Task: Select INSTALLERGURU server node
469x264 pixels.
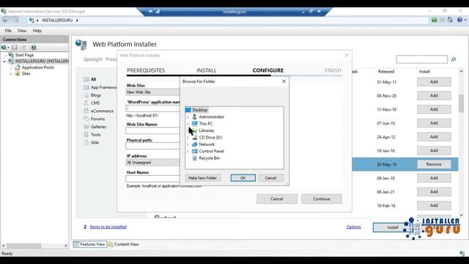Action: point(42,61)
